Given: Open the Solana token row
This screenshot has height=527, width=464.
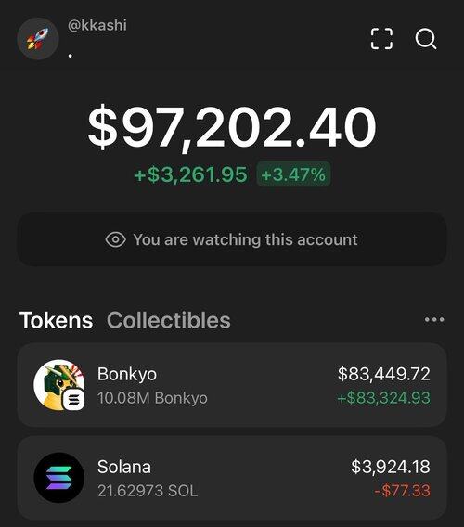Looking at the screenshot, I should 232,478.
